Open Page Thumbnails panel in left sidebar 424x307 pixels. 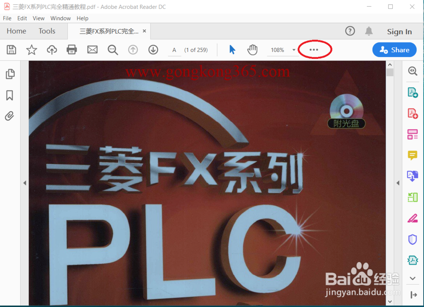coord(10,74)
